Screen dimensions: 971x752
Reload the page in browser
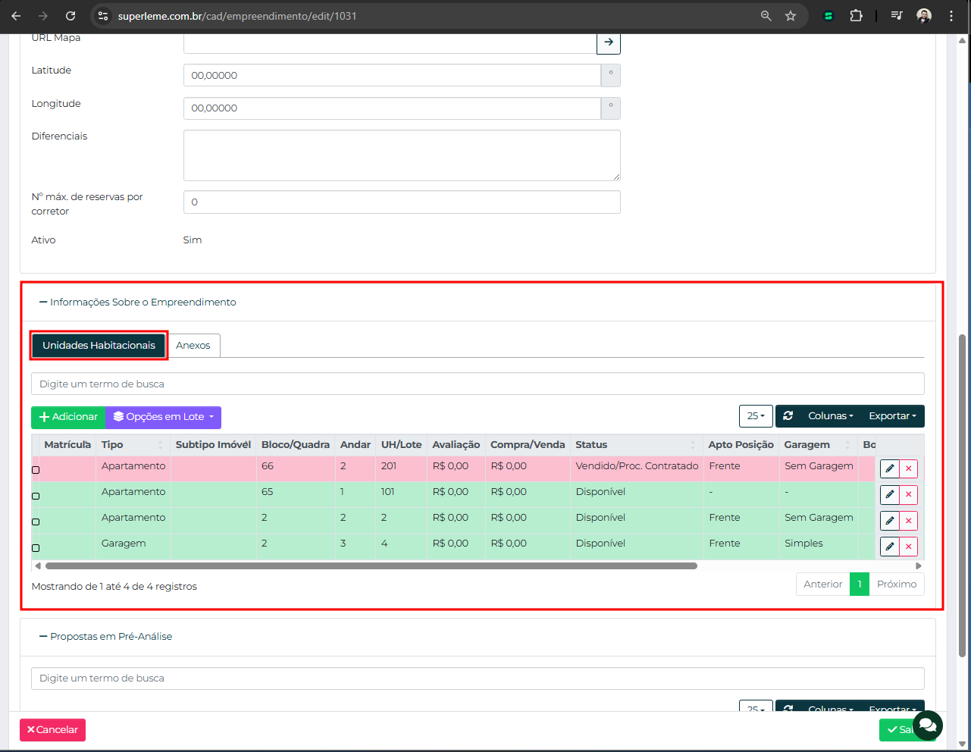point(70,16)
